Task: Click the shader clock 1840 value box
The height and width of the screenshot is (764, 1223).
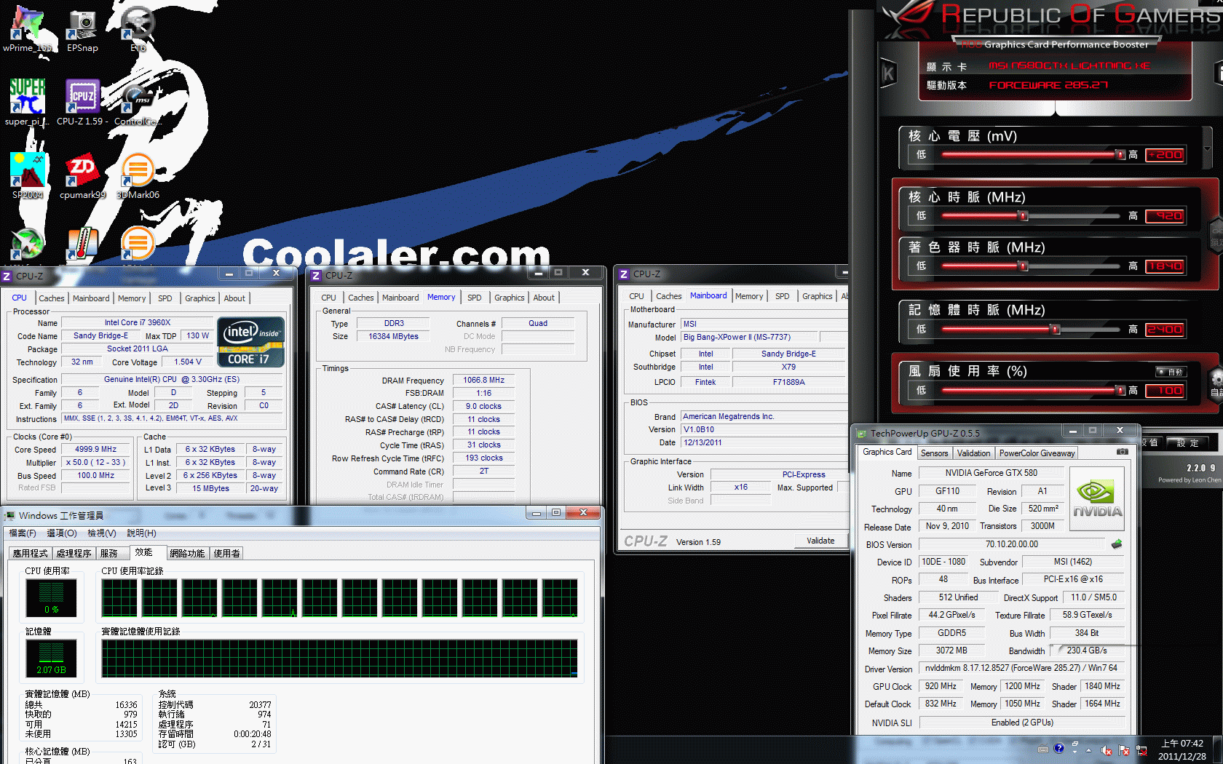Action: 1165,266
